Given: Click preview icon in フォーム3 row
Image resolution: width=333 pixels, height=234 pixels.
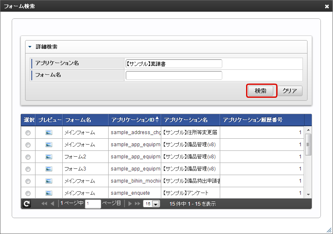Looking at the screenshot, I should [49, 169].
